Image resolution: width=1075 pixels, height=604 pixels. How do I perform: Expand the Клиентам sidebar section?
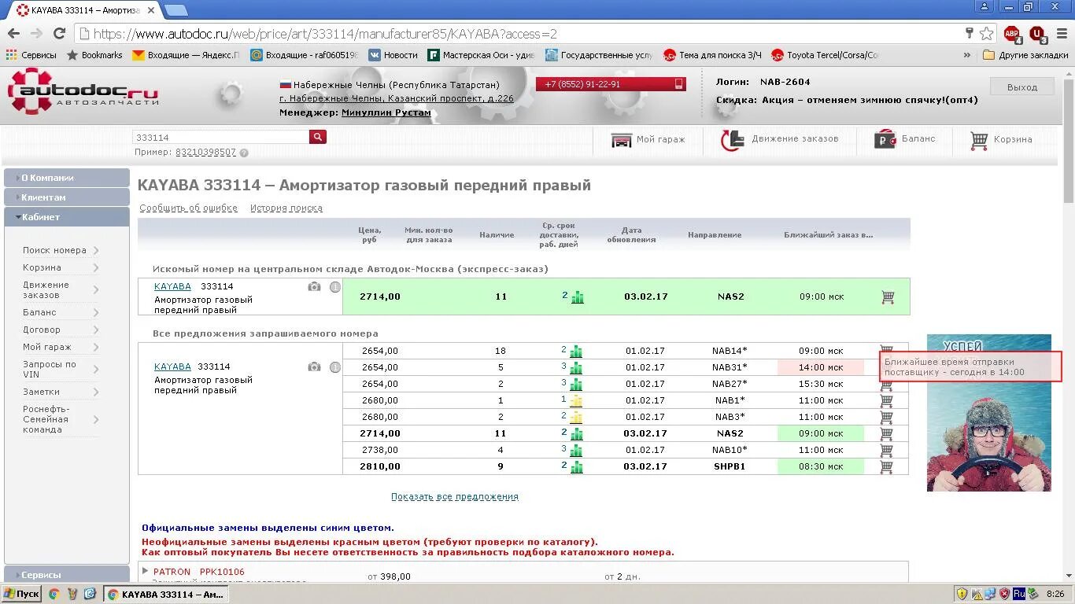click(x=67, y=197)
